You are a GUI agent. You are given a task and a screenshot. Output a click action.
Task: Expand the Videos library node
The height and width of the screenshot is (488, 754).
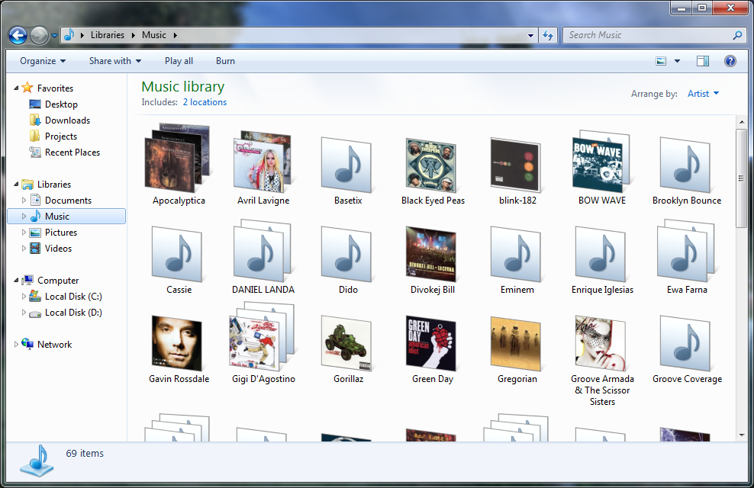coord(24,249)
